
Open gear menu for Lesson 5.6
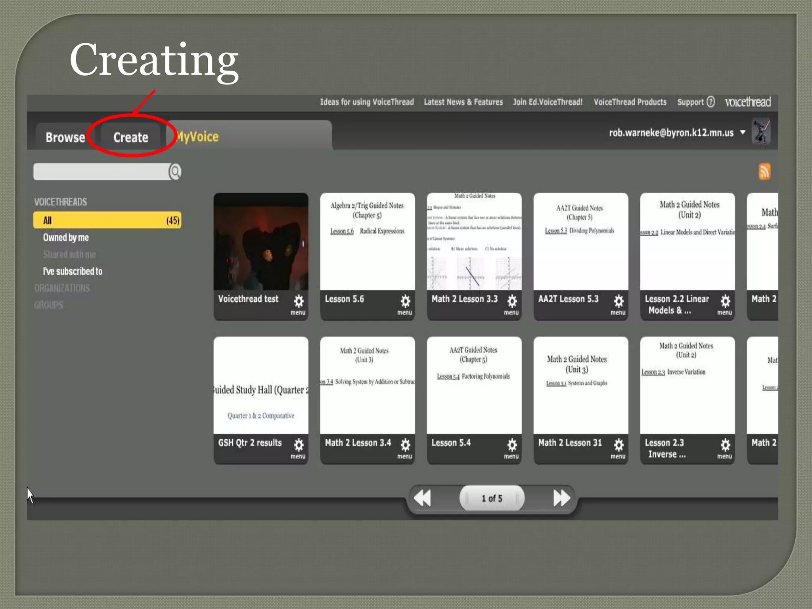pyautogui.click(x=405, y=301)
